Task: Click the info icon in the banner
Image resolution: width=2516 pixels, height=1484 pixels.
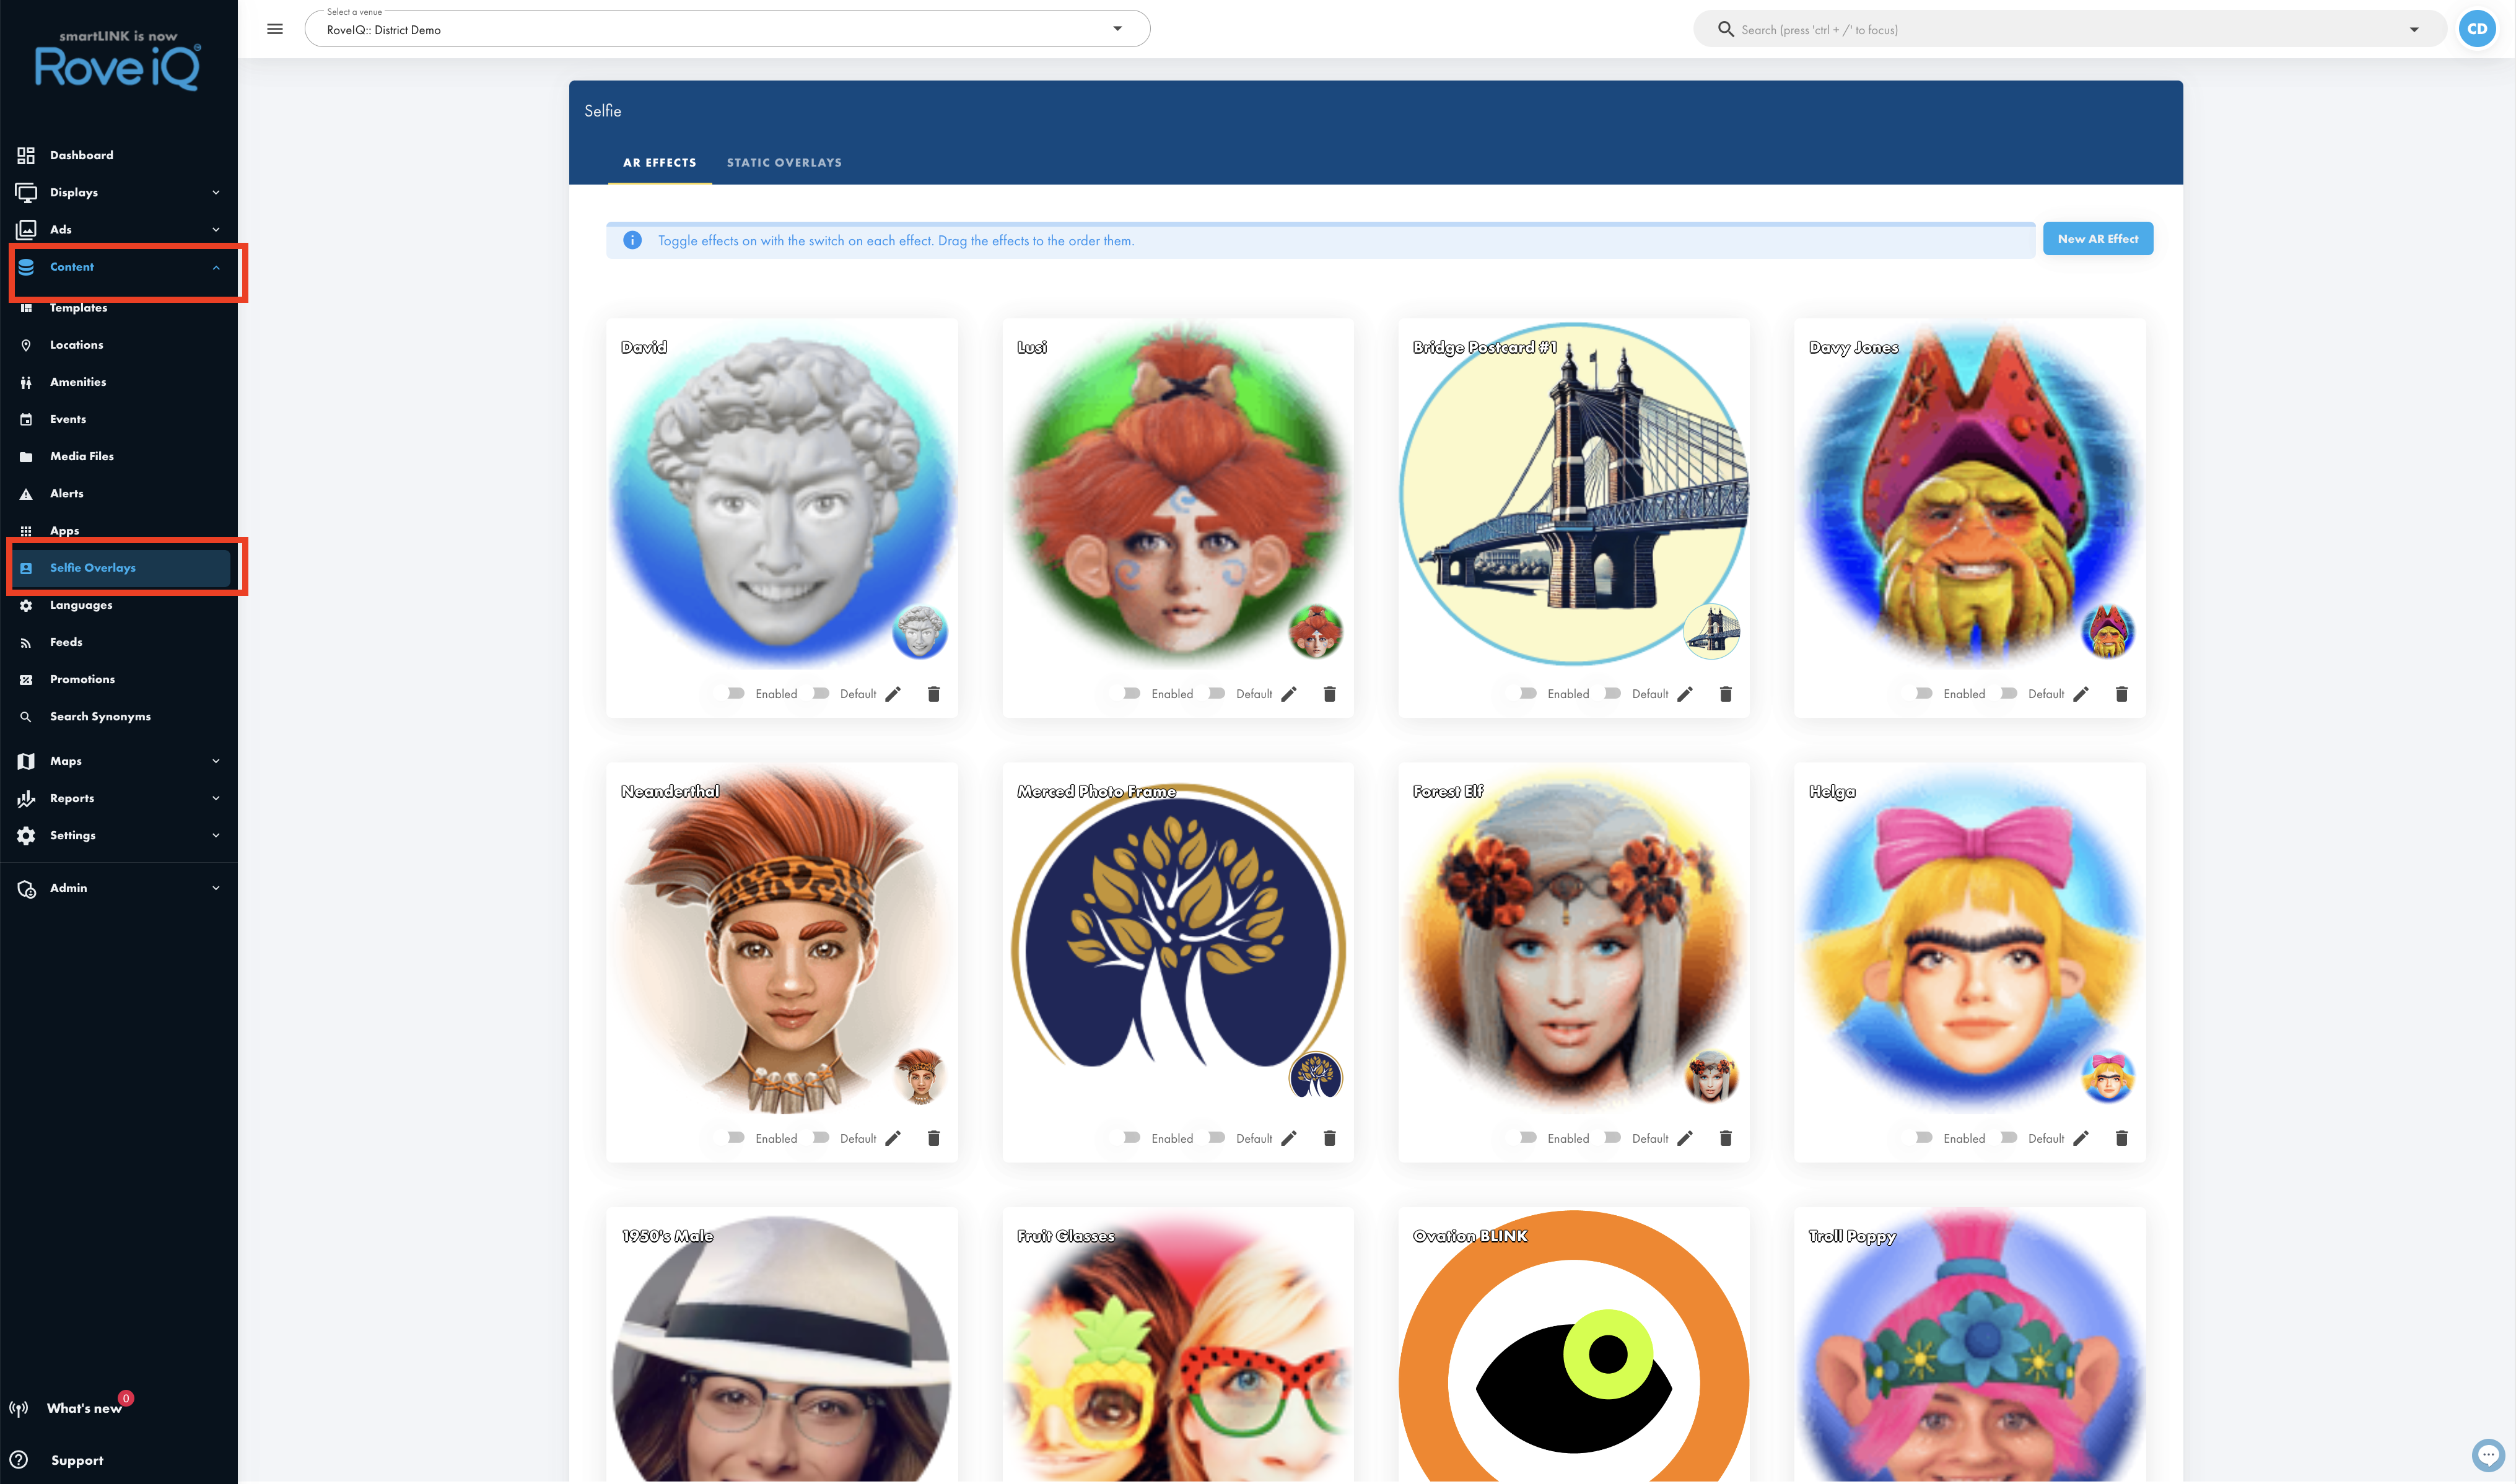Action: point(632,240)
